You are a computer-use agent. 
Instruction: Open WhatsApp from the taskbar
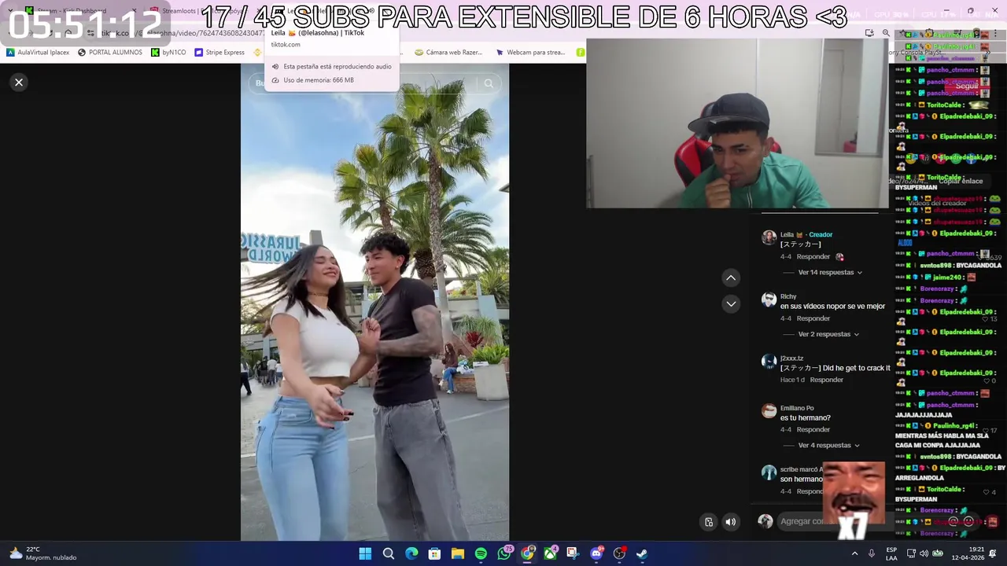[504, 553]
